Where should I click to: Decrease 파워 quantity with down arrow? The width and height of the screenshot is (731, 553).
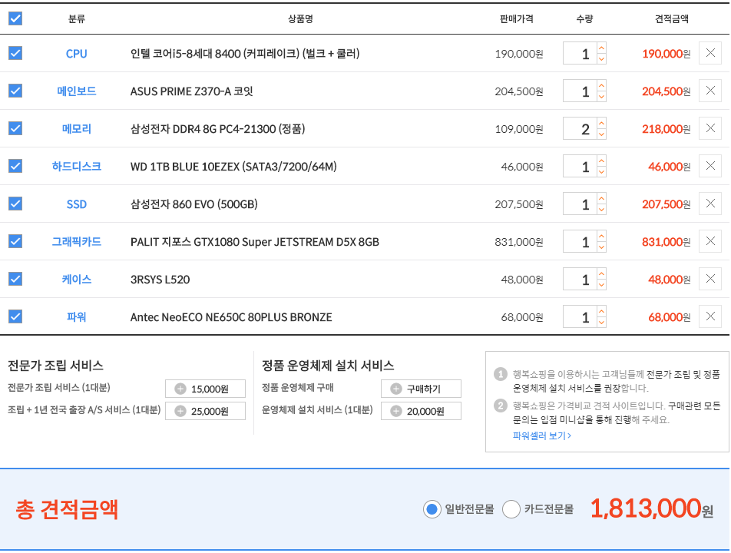click(x=601, y=322)
